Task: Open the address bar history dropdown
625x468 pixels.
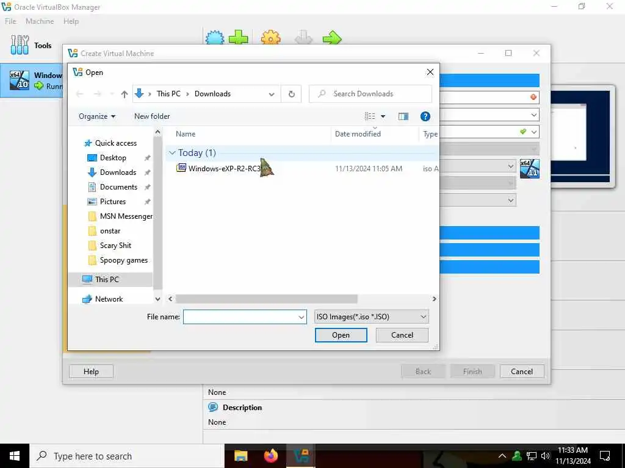Action: tap(272, 94)
